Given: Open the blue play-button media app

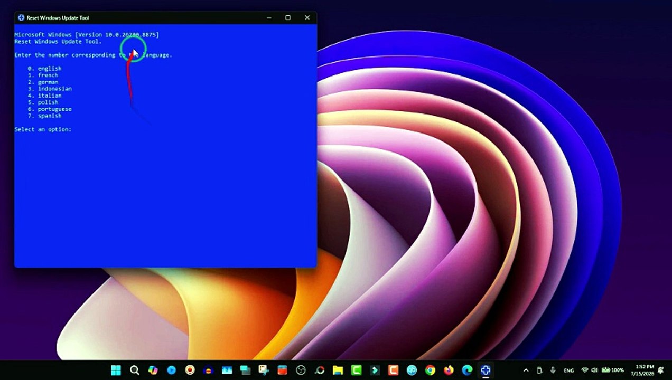Looking at the screenshot, I should pyautogui.click(x=171, y=370).
